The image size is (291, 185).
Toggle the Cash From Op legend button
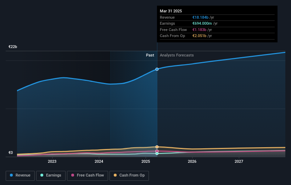pyautogui.click(x=129, y=175)
